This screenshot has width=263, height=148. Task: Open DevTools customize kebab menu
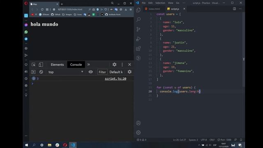(122, 65)
